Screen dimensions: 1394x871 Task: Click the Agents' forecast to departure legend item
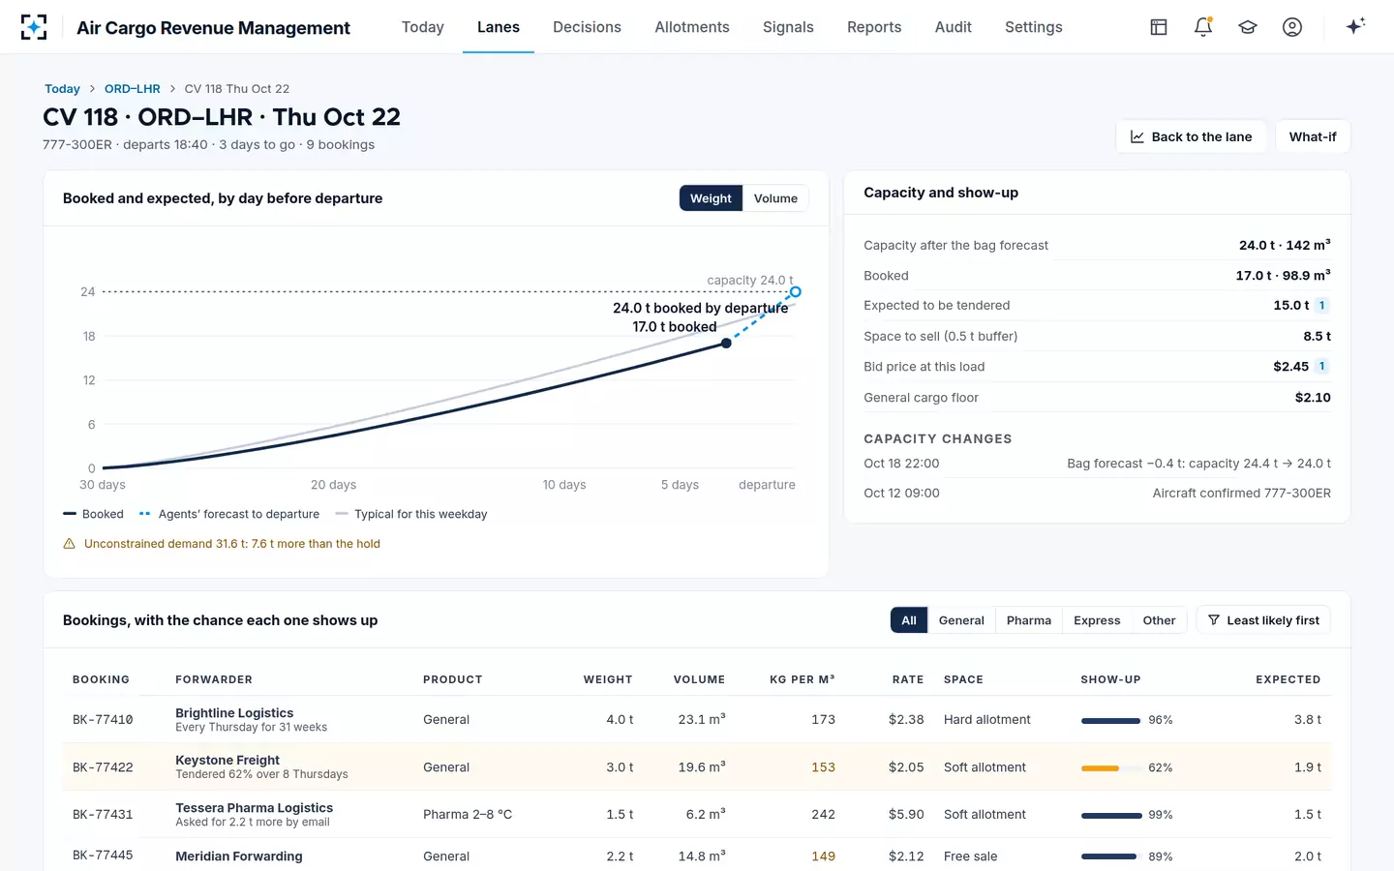click(229, 514)
